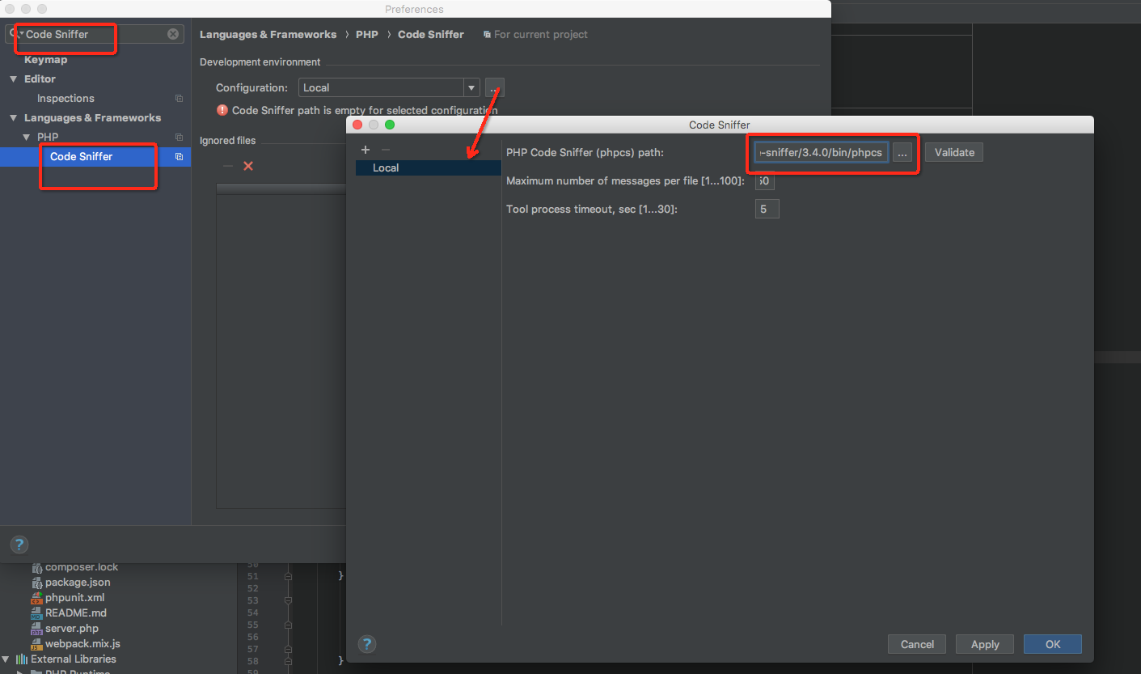Open configuration browser next to Local dropdown

point(494,87)
